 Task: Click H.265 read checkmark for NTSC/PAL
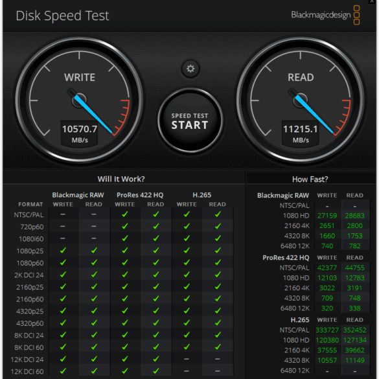pyautogui.click(x=218, y=214)
